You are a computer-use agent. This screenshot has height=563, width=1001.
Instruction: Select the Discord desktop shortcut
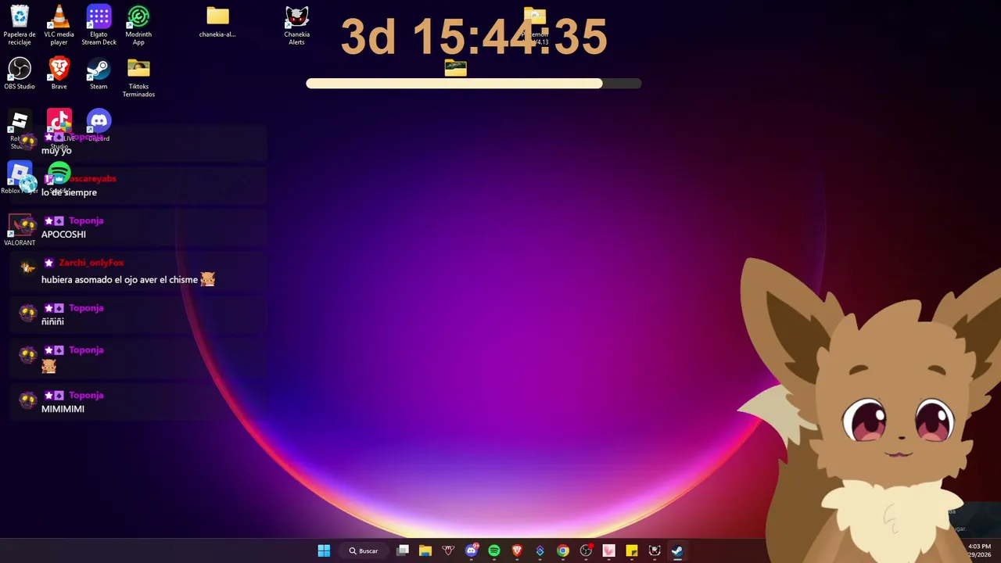point(99,126)
